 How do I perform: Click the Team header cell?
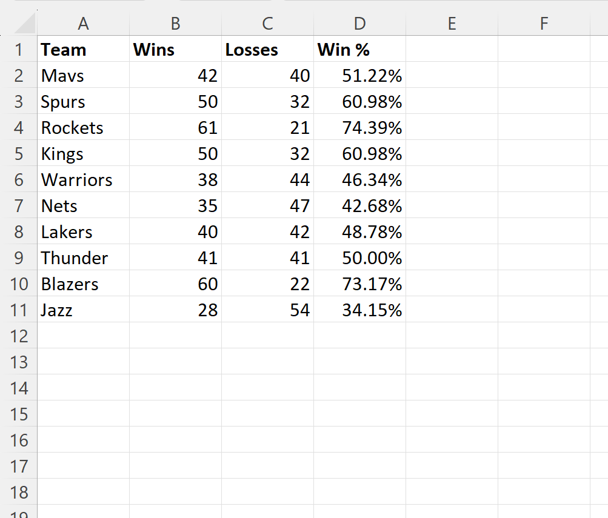(x=83, y=50)
